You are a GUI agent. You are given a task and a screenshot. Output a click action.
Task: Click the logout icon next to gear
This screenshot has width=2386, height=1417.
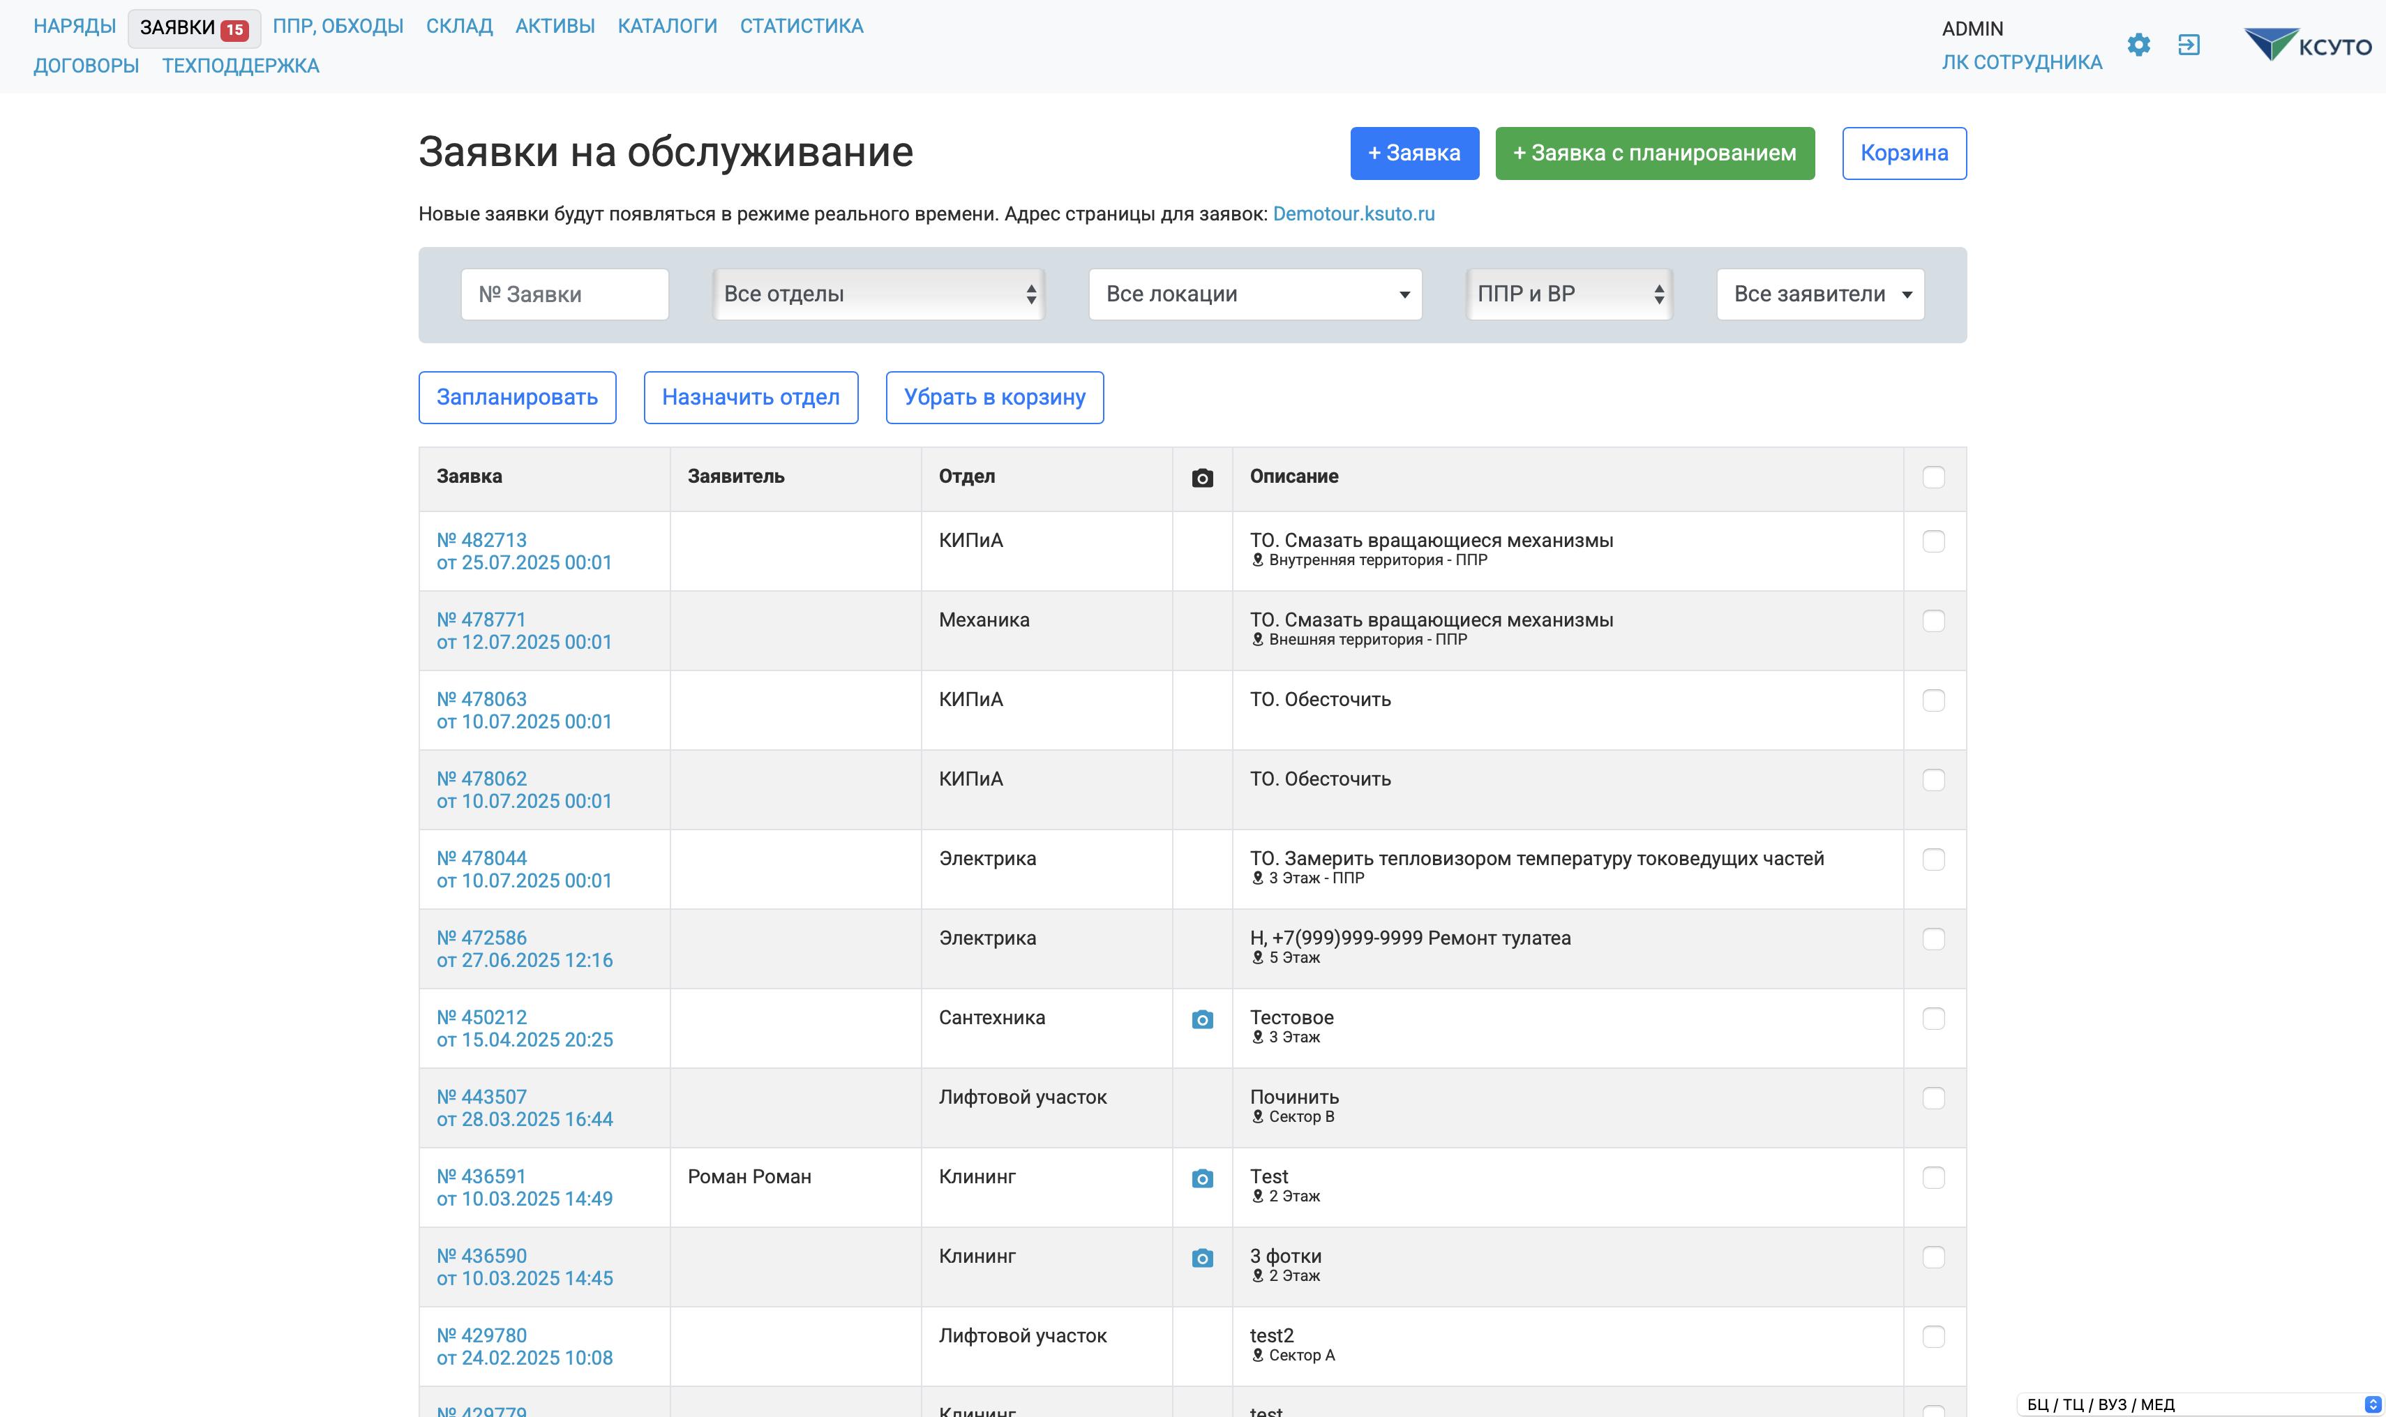coord(2189,45)
